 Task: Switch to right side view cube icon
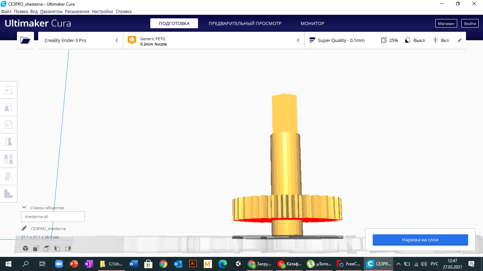coord(68,248)
